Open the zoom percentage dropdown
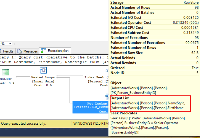The height and width of the screenshot is (138, 200). point(10,44)
